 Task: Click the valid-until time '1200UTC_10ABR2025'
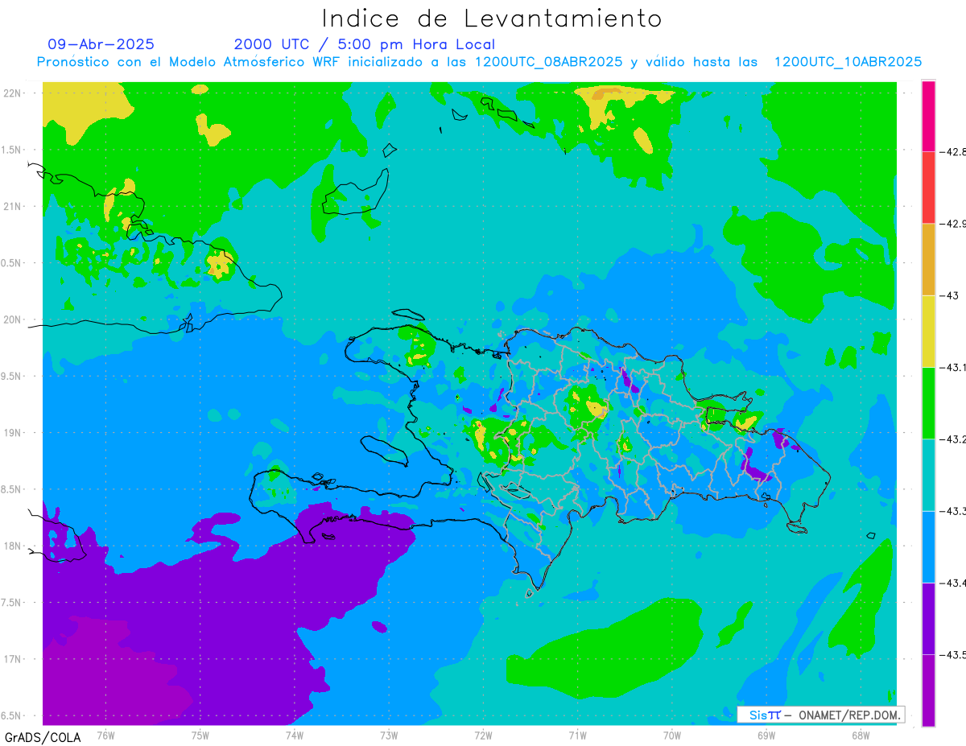tap(848, 62)
